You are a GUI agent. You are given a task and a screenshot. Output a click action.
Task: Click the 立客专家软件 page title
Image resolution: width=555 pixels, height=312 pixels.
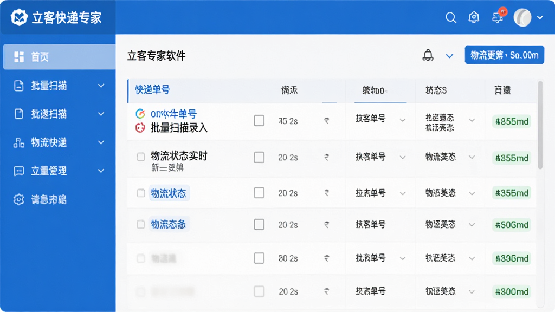pyautogui.click(x=157, y=56)
